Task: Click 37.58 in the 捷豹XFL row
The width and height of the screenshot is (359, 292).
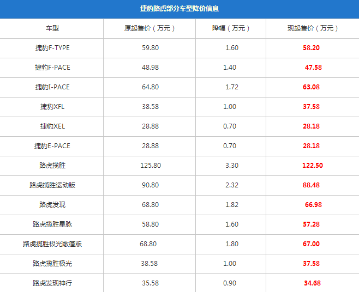Action: coord(311,107)
